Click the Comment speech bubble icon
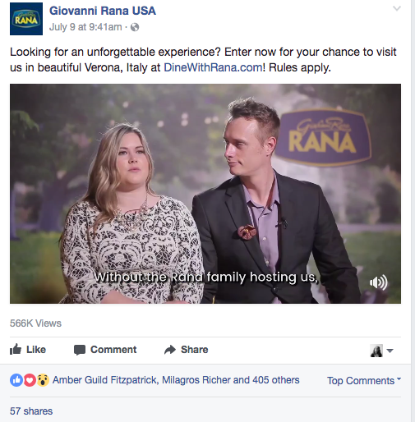This screenshot has width=415, height=422. (80, 350)
